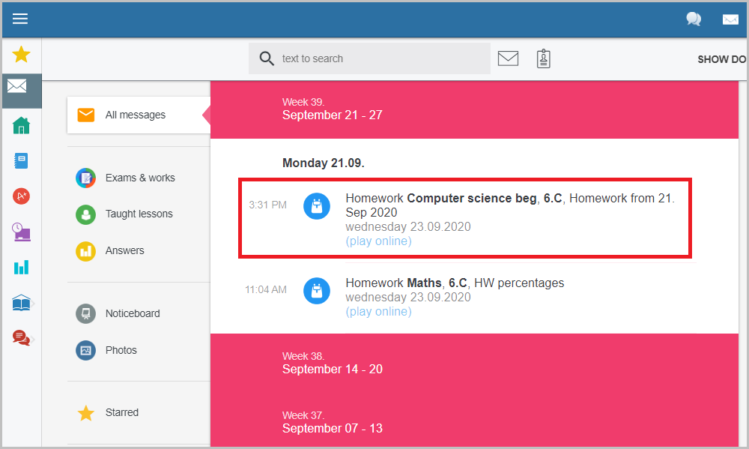
Task: Click the 'text to search' input field
Action: (x=369, y=58)
